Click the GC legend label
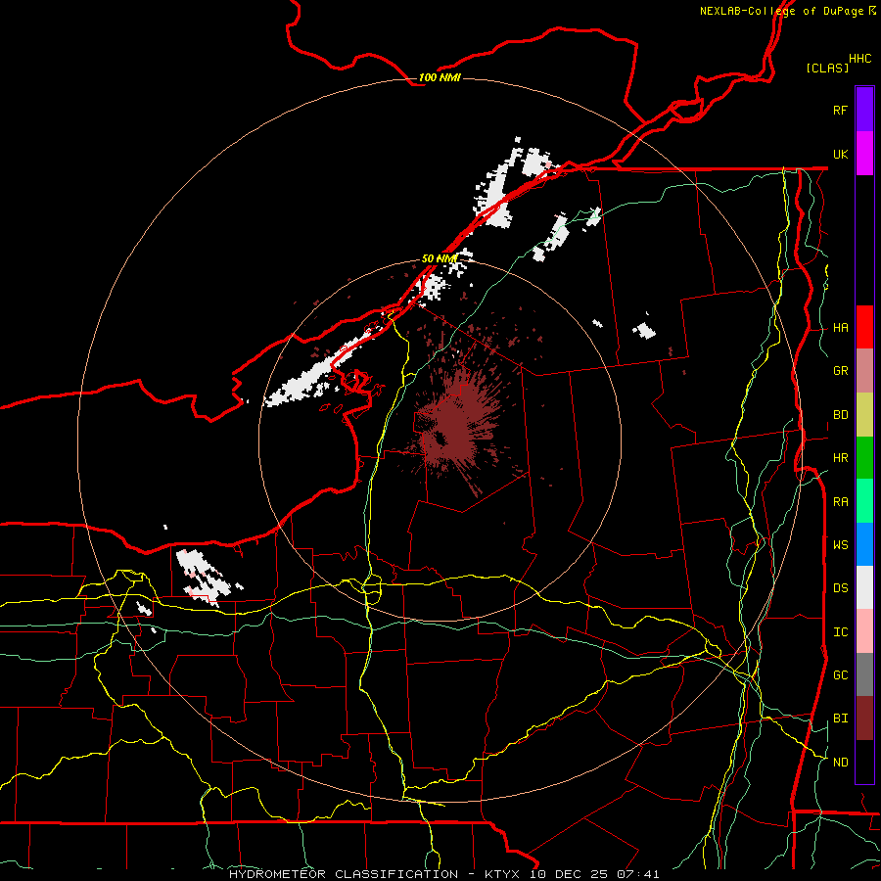 [841, 675]
